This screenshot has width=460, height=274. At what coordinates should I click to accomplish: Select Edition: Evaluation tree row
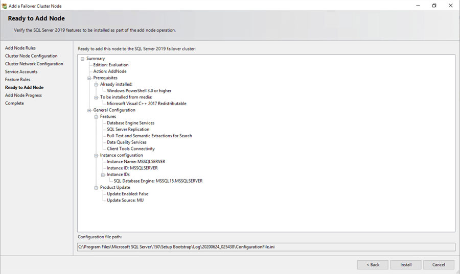click(111, 65)
